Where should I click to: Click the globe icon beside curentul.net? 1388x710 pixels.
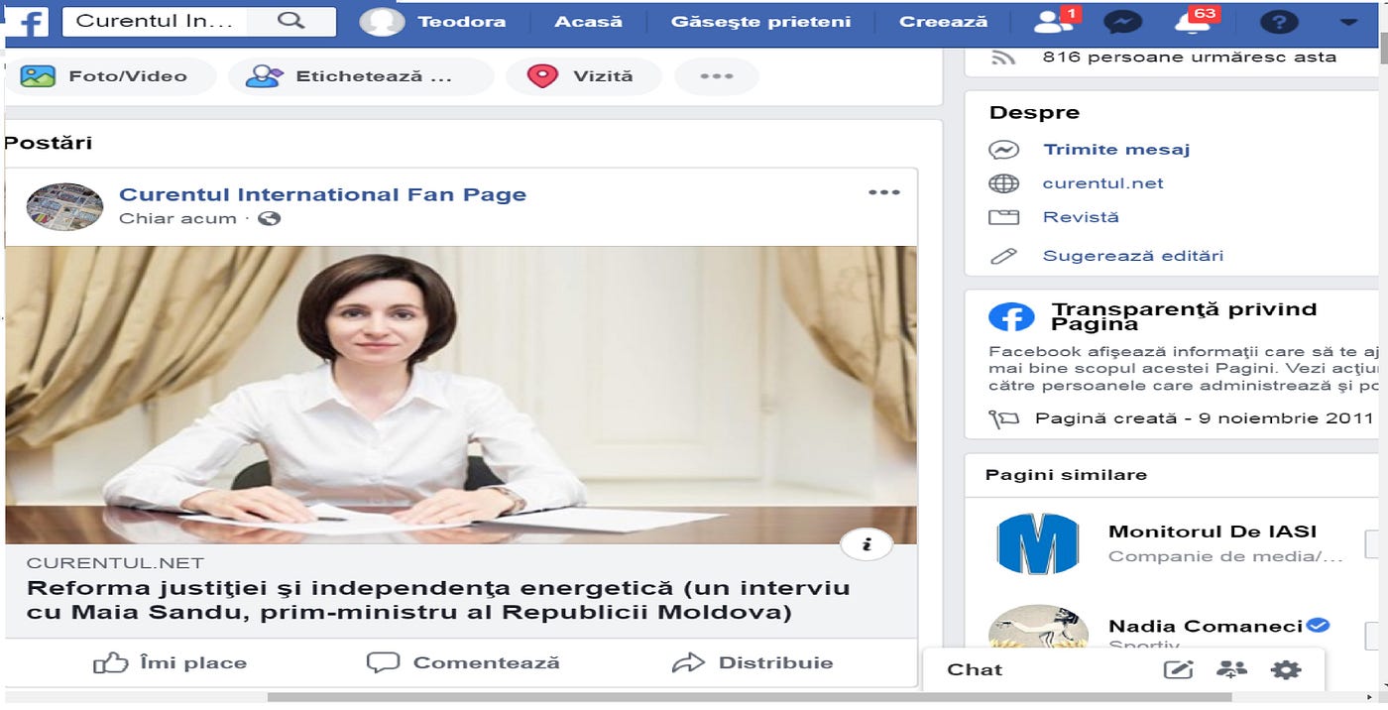1004,183
